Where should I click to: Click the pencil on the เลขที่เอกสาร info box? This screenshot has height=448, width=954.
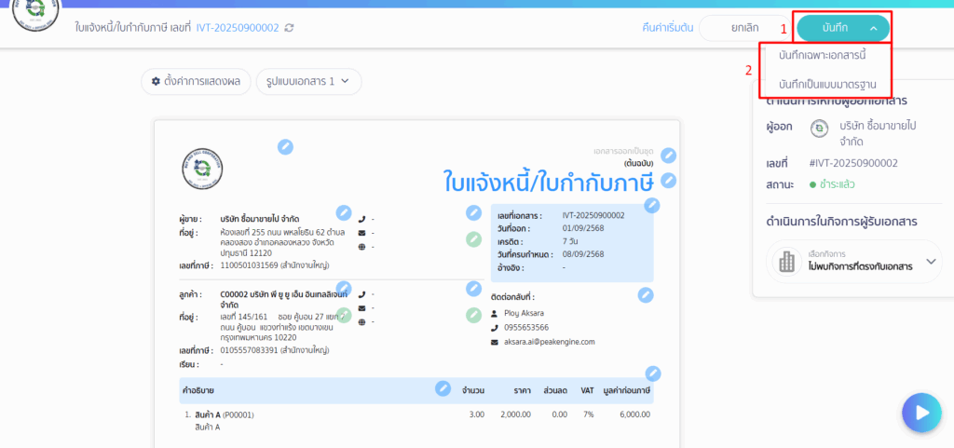click(x=652, y=206)
